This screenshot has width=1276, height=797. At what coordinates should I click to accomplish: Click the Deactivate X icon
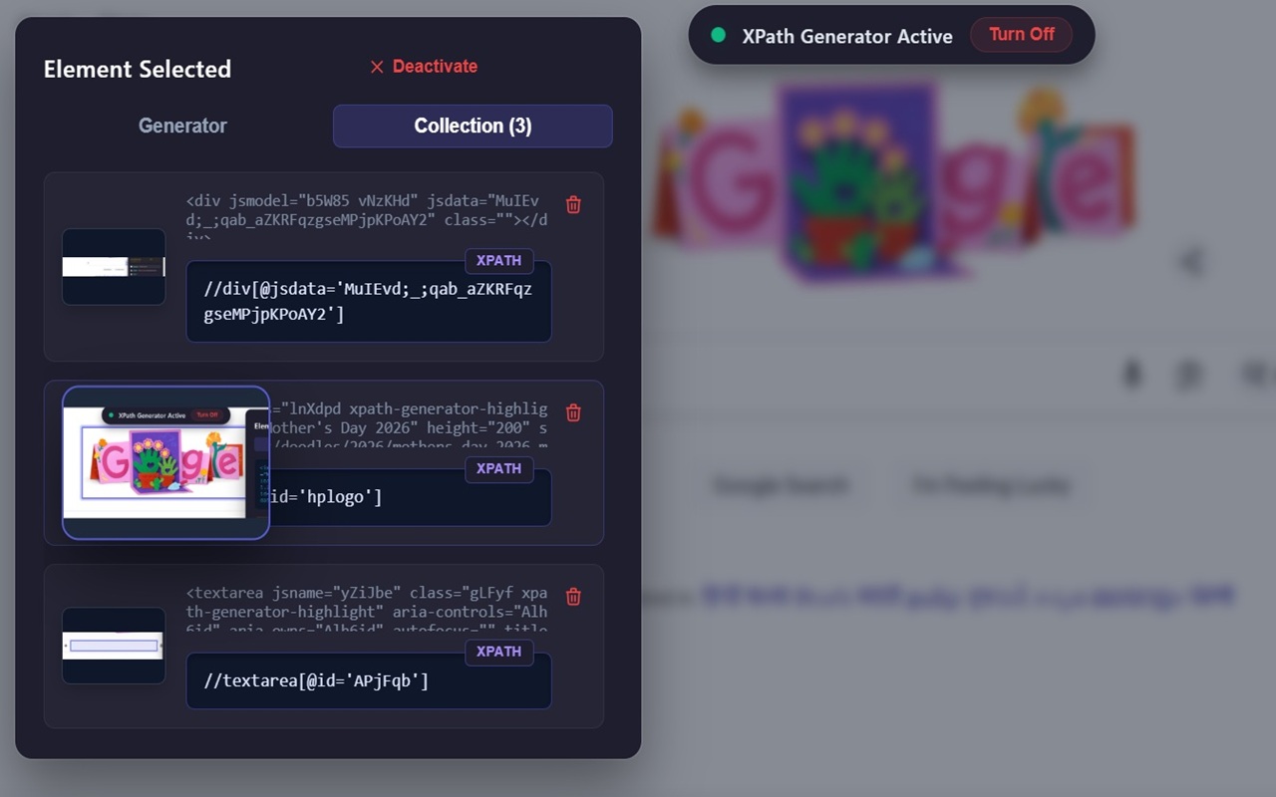(x=377, y=67)
